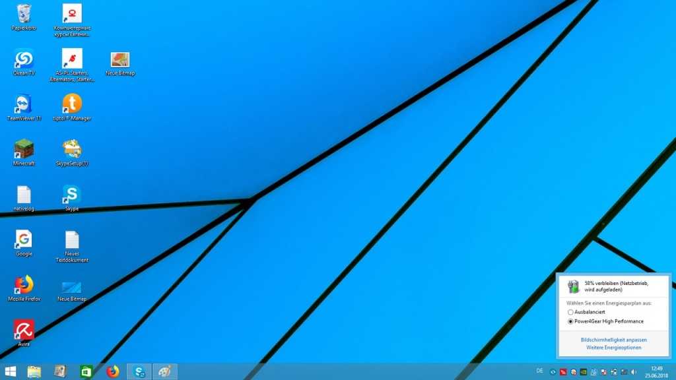The image size is (676, 380).
Task: Click the volume speaker icon in tray
Action: pos(634,371)
